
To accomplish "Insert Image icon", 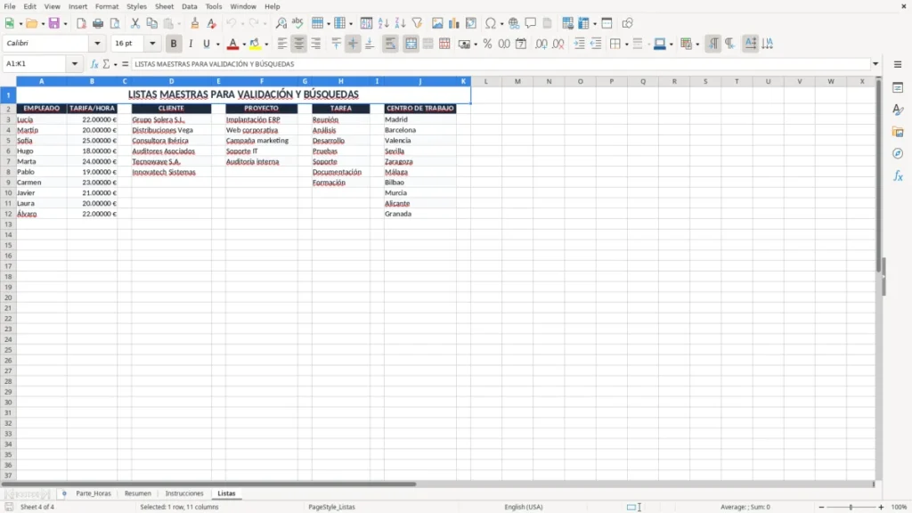I will pyautogui.click(x=437, y=23).
